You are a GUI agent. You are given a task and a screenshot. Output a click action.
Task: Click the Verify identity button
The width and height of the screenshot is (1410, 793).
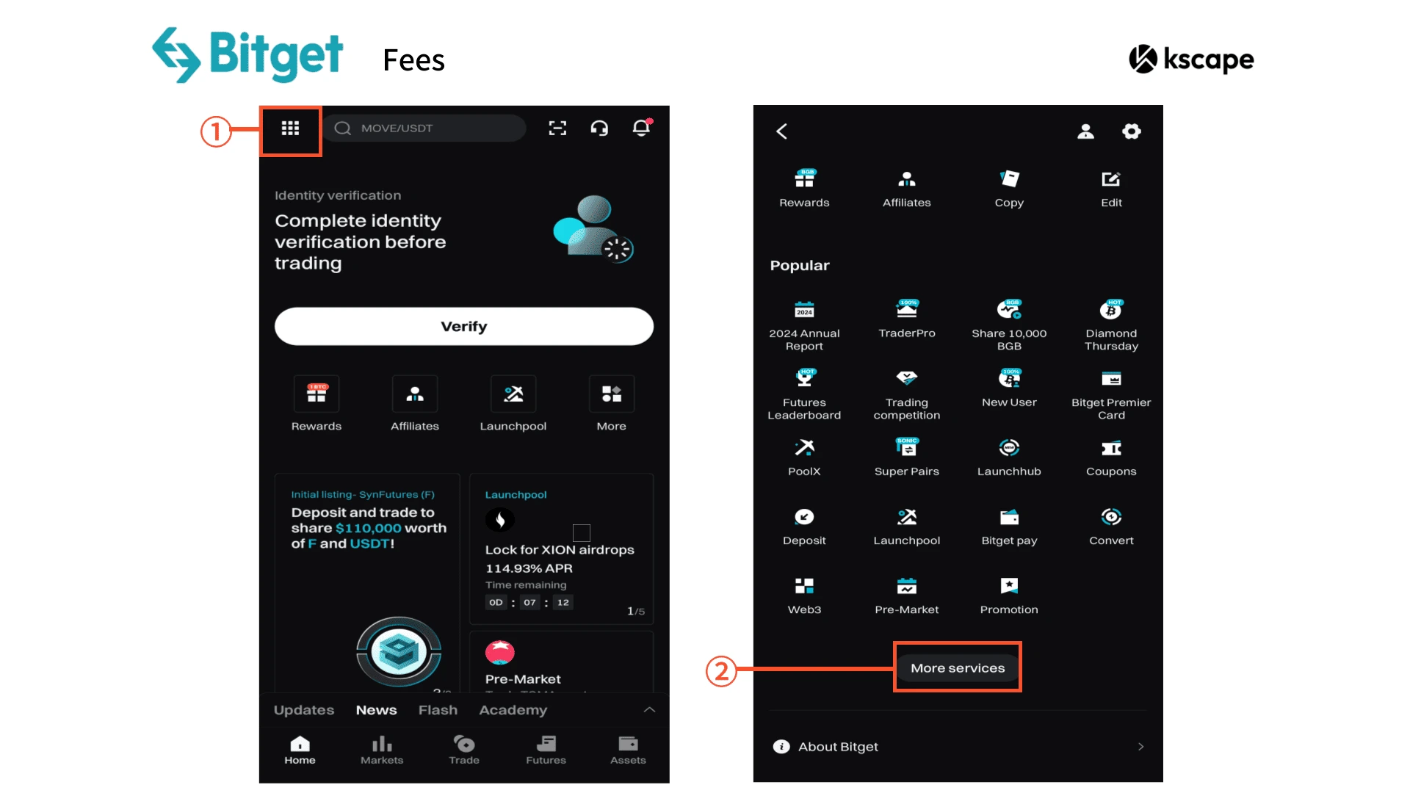pyautogui.click(x=464, y=325)
